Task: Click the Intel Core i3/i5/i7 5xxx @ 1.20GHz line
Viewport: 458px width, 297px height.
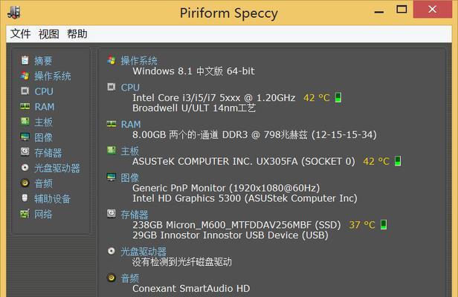Action: (214, 98)
